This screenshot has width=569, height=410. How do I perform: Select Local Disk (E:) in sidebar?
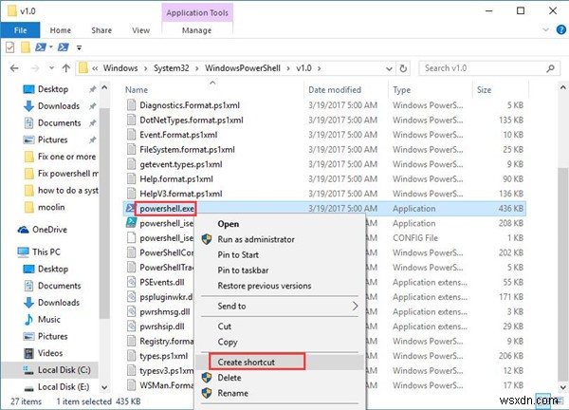[x=64, y=387]
